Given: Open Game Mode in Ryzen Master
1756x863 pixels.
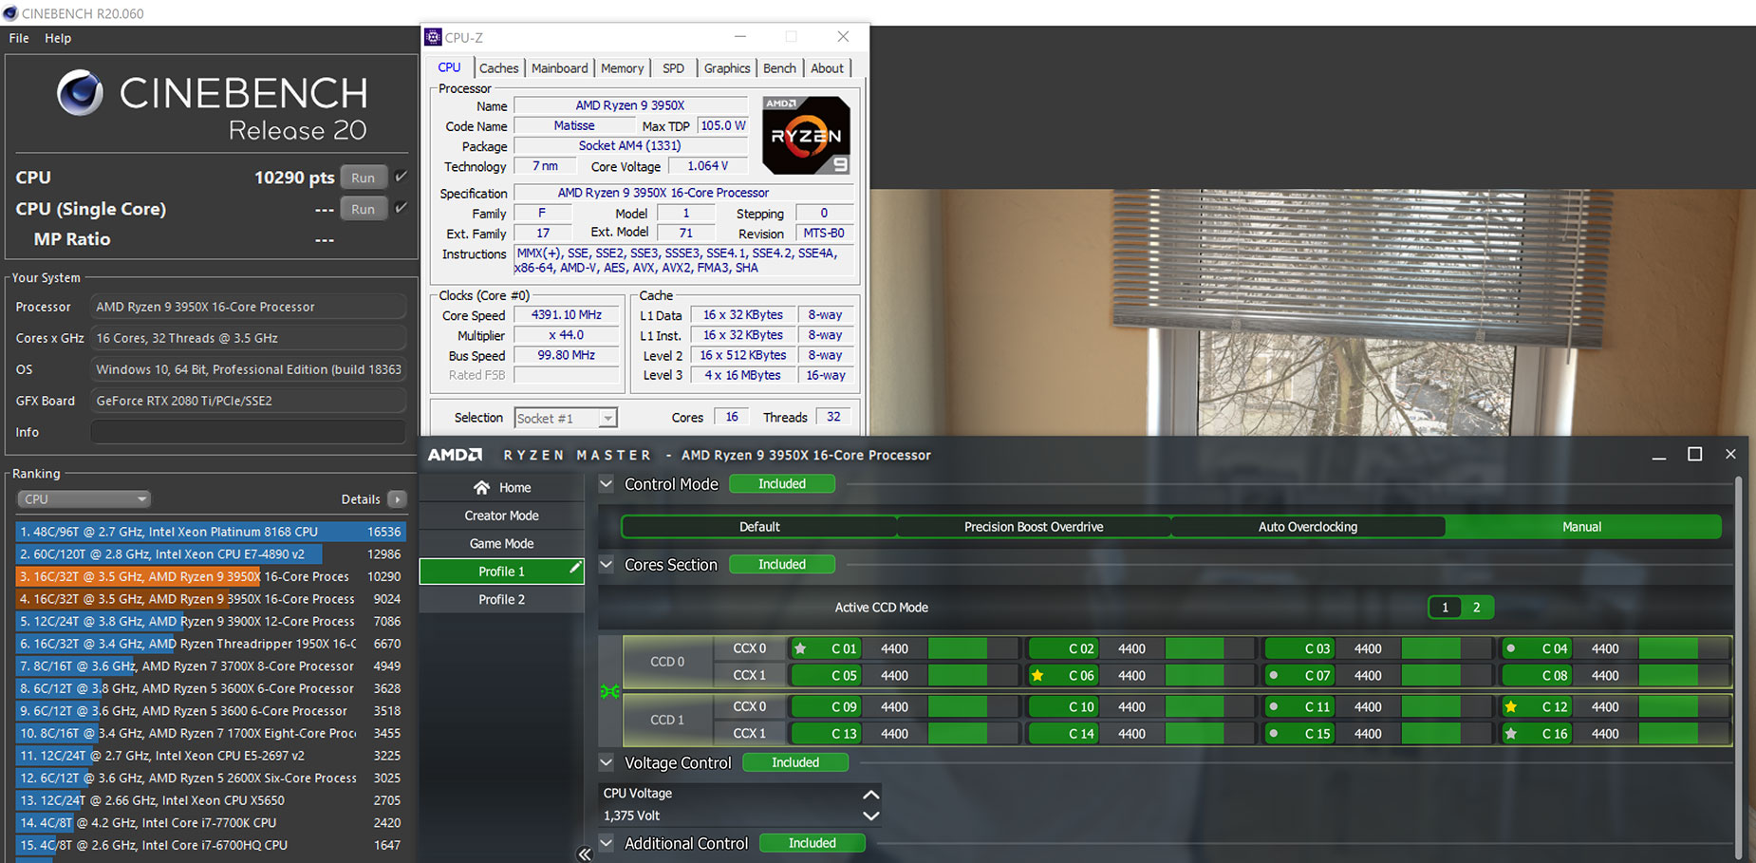Looking at the screenshot, I should [x=501, y=544].
